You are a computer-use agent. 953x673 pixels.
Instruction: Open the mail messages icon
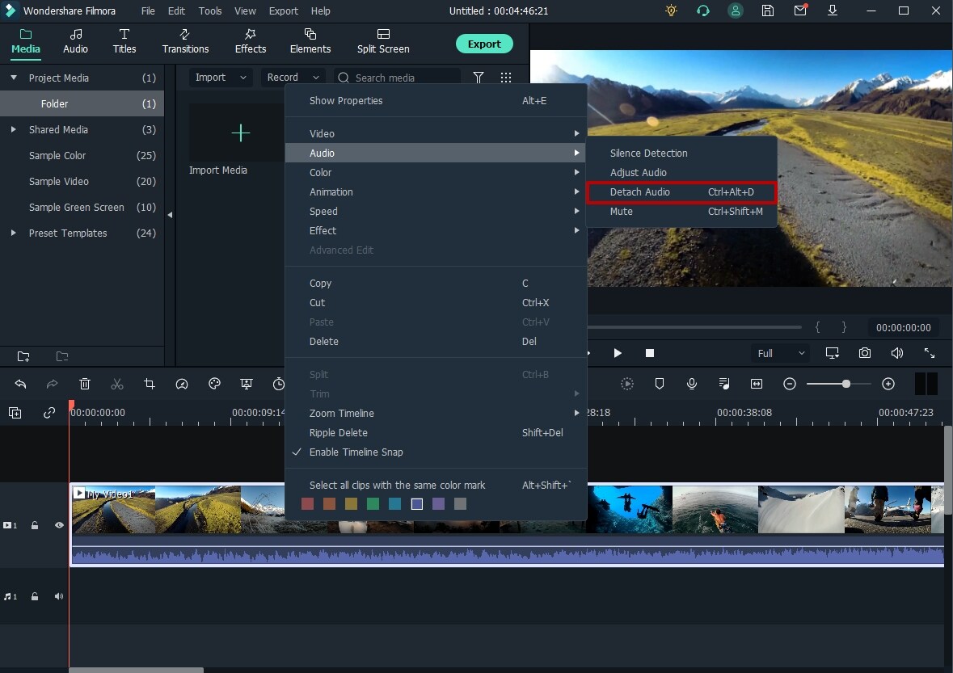point(800,11)
